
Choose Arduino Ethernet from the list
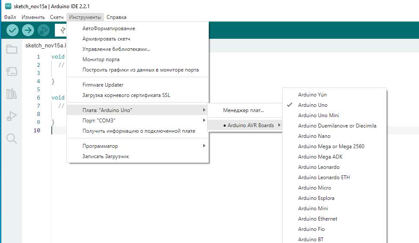(x=334, y=219)
